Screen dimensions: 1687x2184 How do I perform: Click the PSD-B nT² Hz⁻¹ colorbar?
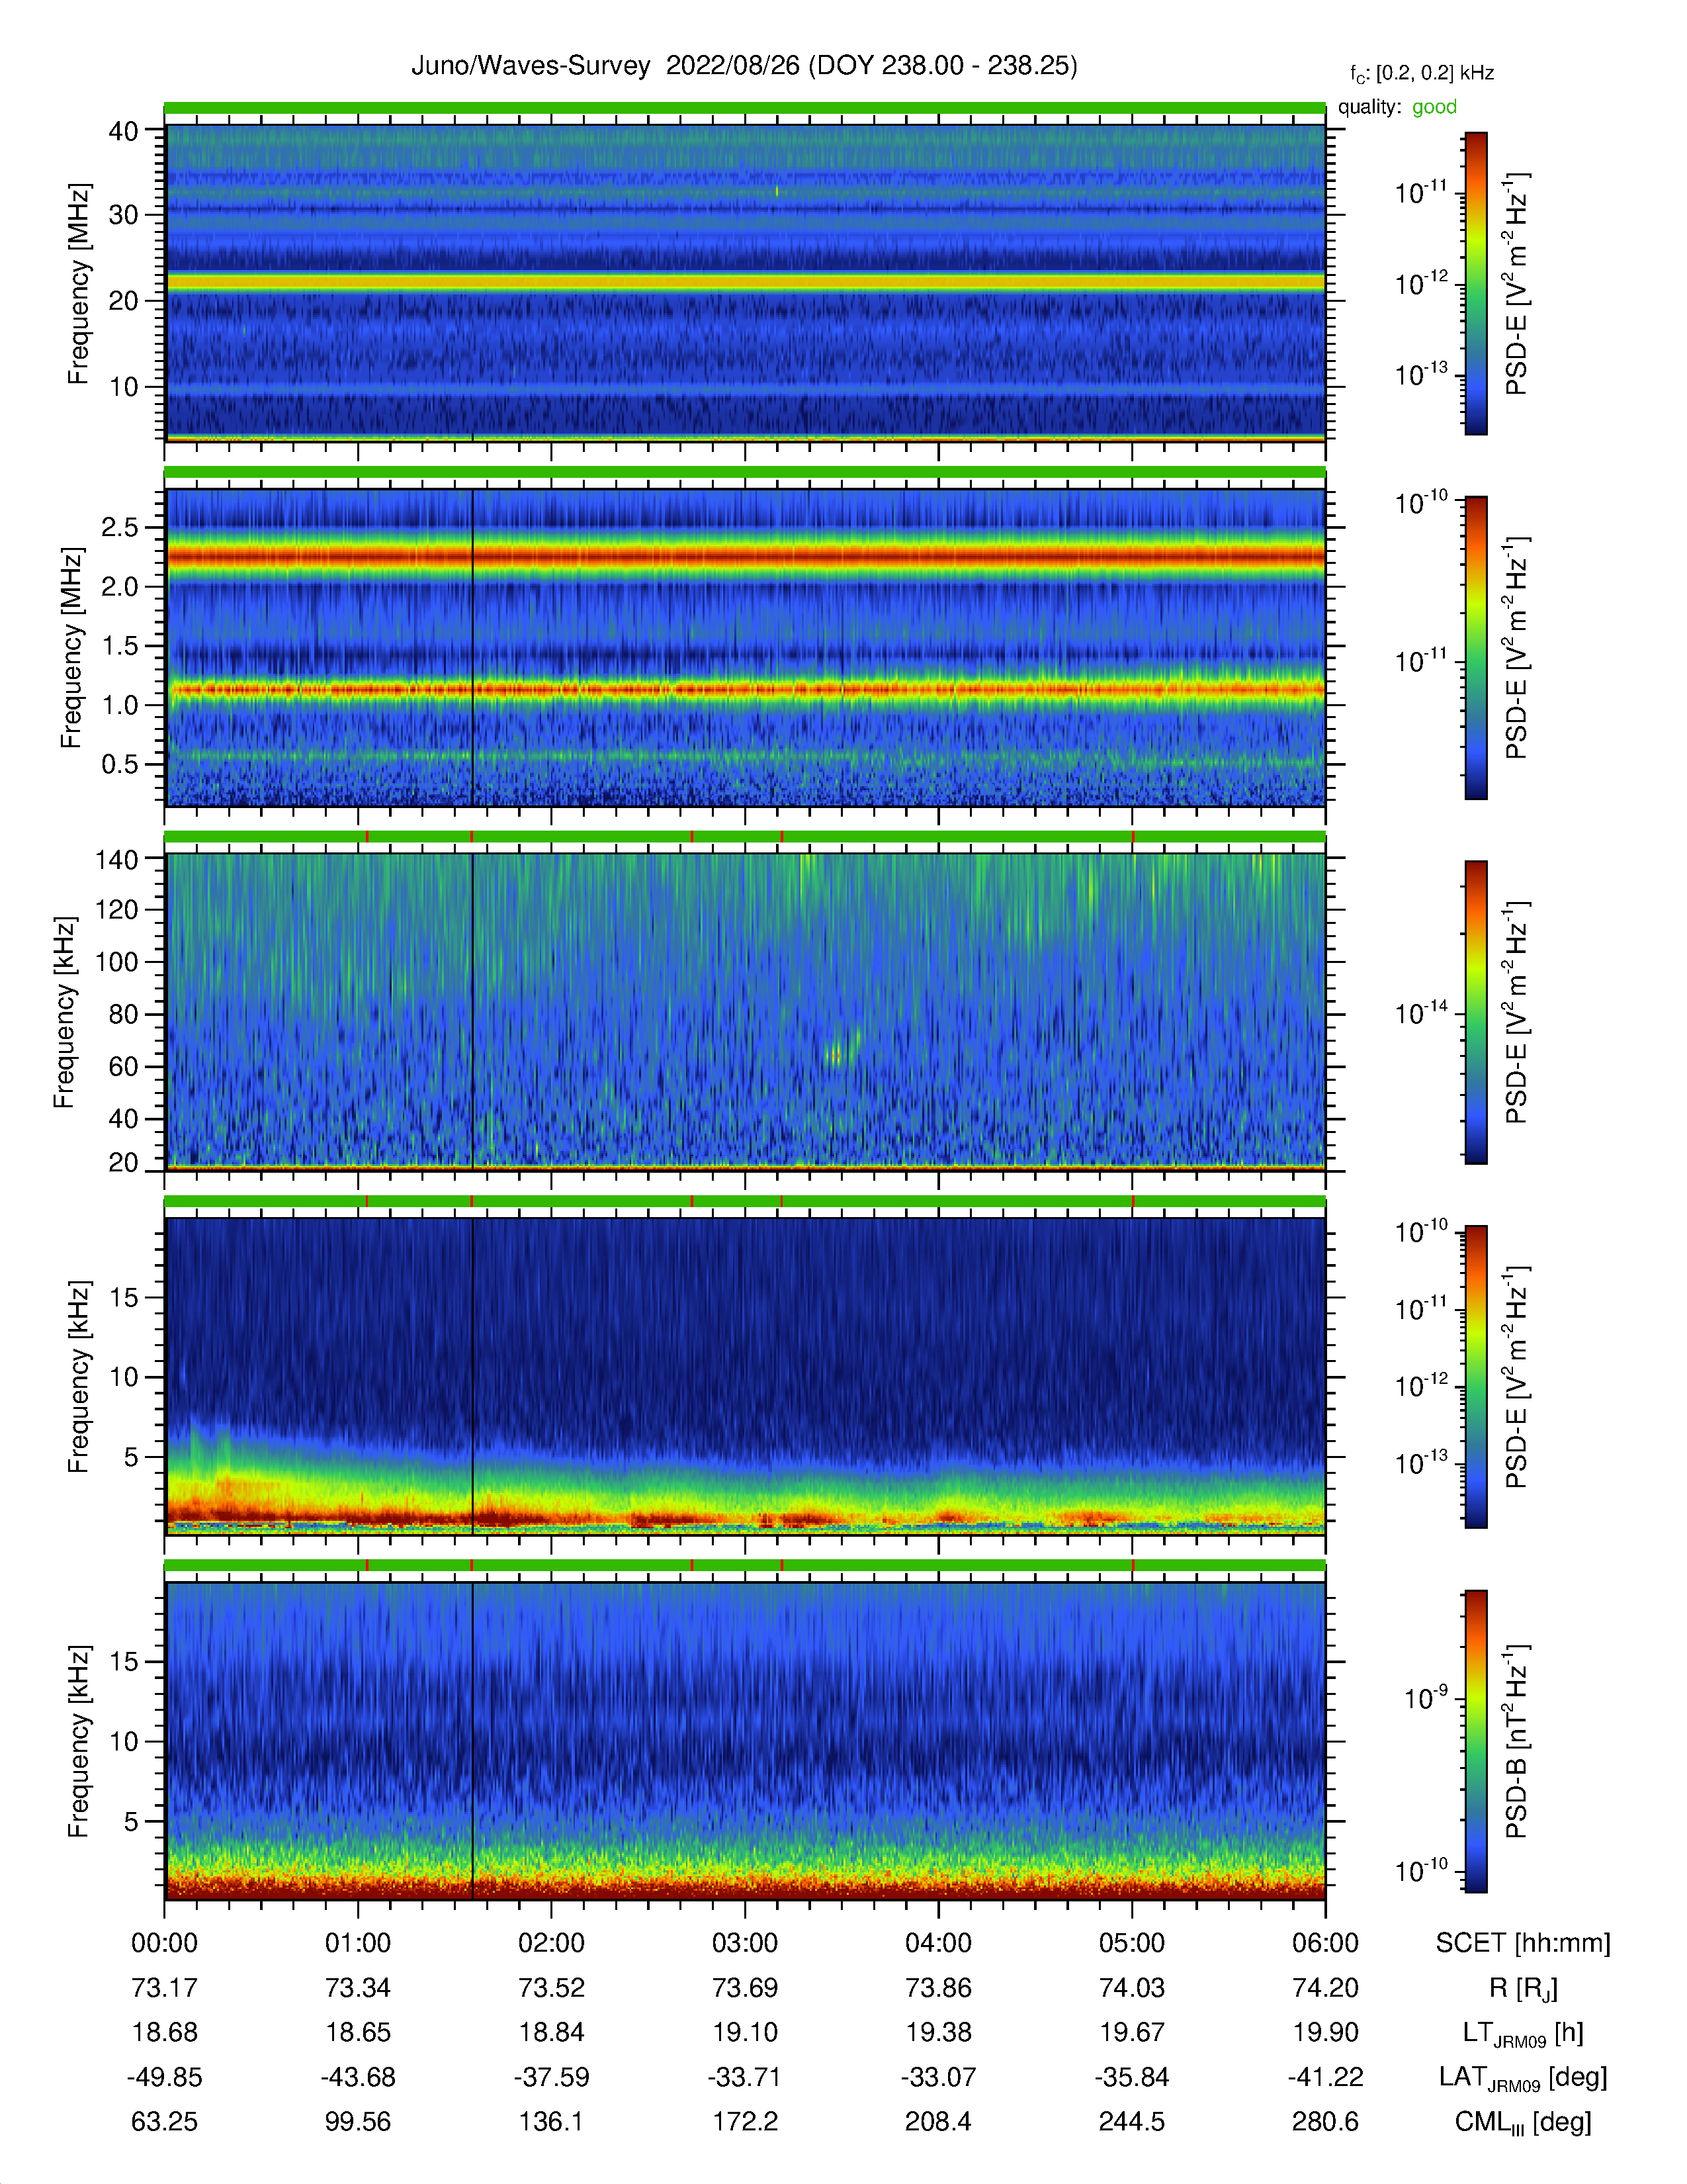1475,1741
